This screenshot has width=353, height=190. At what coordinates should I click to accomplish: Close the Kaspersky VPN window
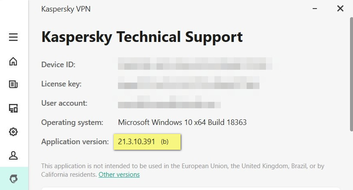click(340, 8)
